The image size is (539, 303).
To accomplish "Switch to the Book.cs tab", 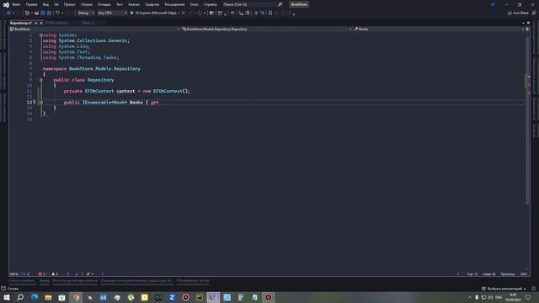I will point(88,23).
